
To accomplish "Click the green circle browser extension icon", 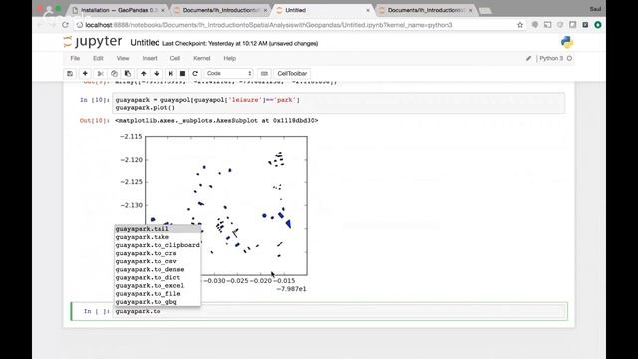I will [x=598, y=25].
